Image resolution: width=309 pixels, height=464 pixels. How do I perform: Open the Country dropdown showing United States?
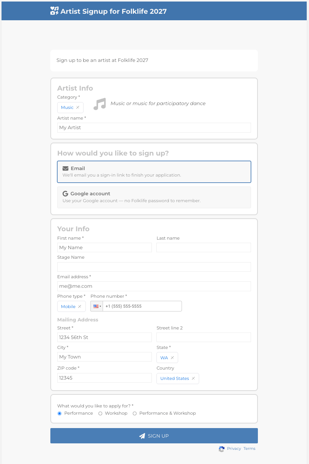click(178, 378)
